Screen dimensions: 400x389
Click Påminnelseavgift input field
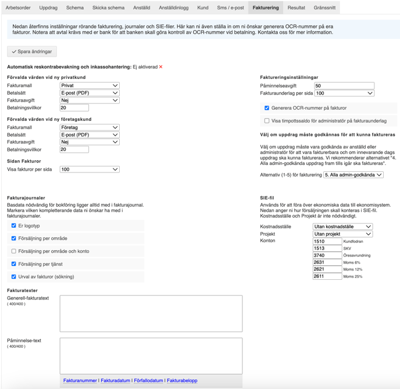coord(344,85)
